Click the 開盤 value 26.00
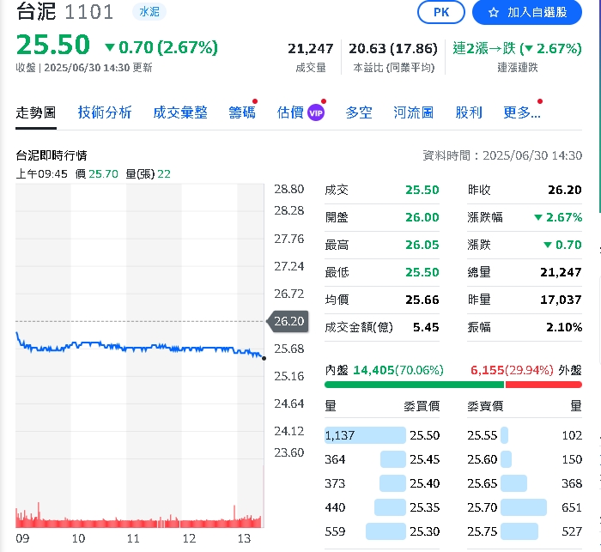601x552 pixels. coord(422,217)
